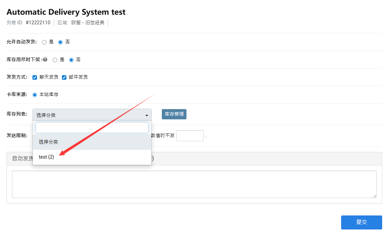This screenshot has height=237, width=389.
Task: Click the help icon beside 库存用尽时下架
Action: (x=45, y=60)
